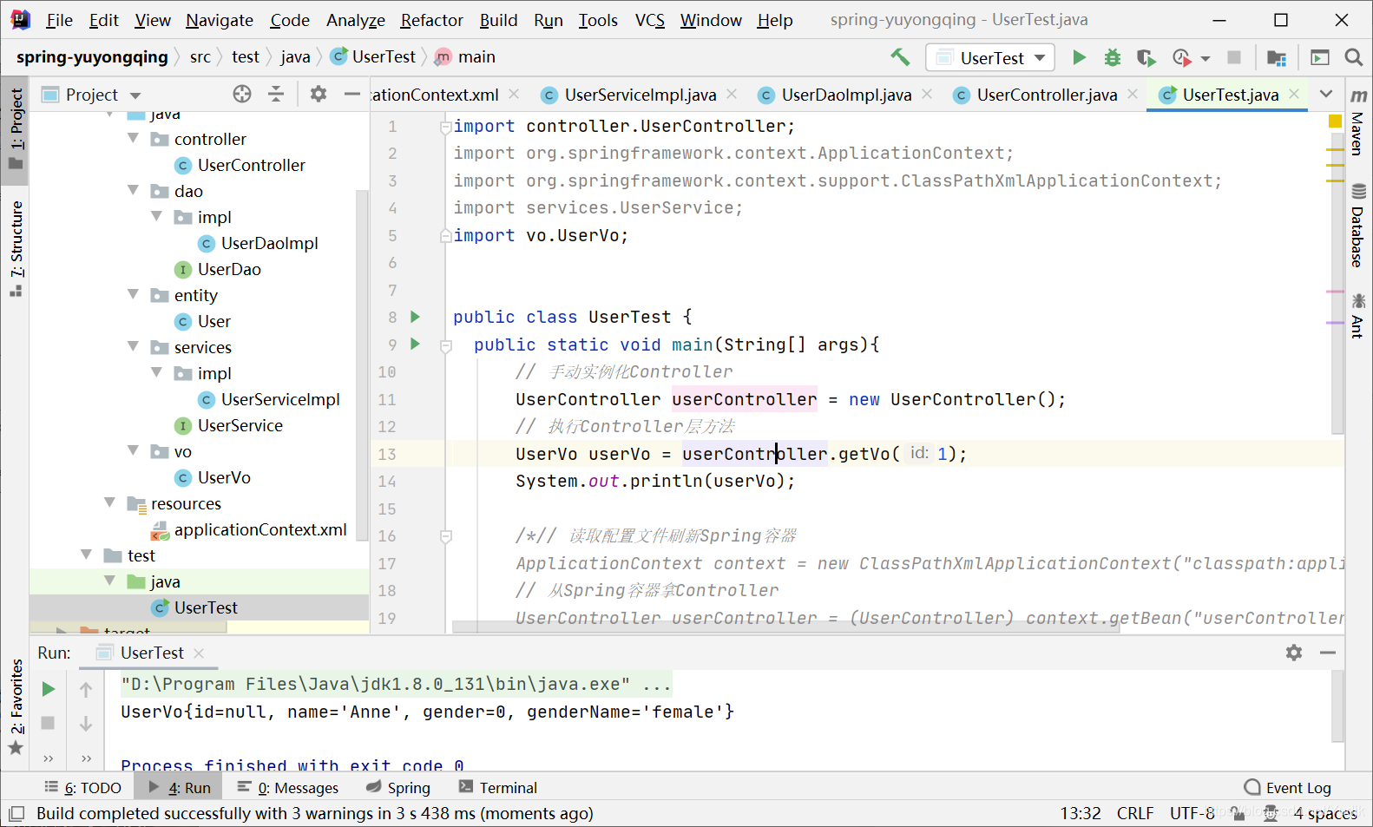1373x827 pixels.
Task: Switch to UserController.java tab
Action: pos(1047,95)
